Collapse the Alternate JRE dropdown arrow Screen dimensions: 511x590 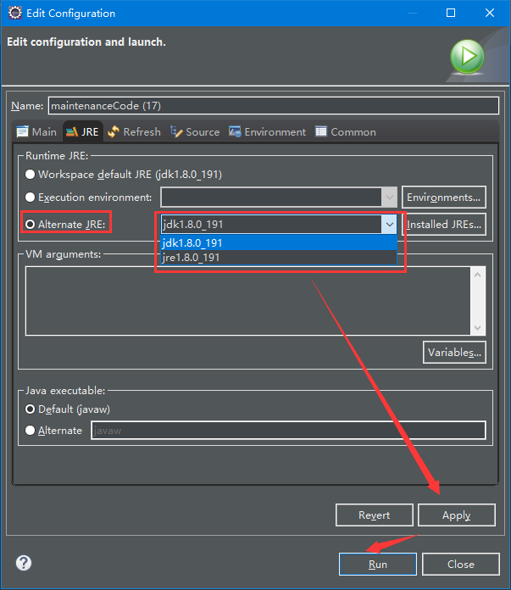pos(390,225)
